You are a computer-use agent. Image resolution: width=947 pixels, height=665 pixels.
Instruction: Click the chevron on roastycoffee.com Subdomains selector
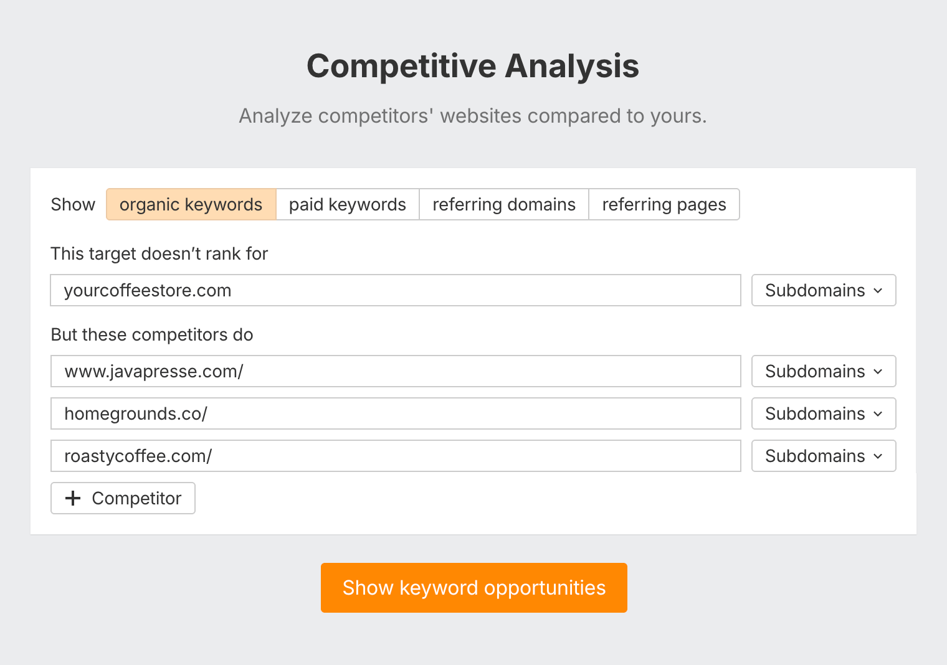pos(878,456)
